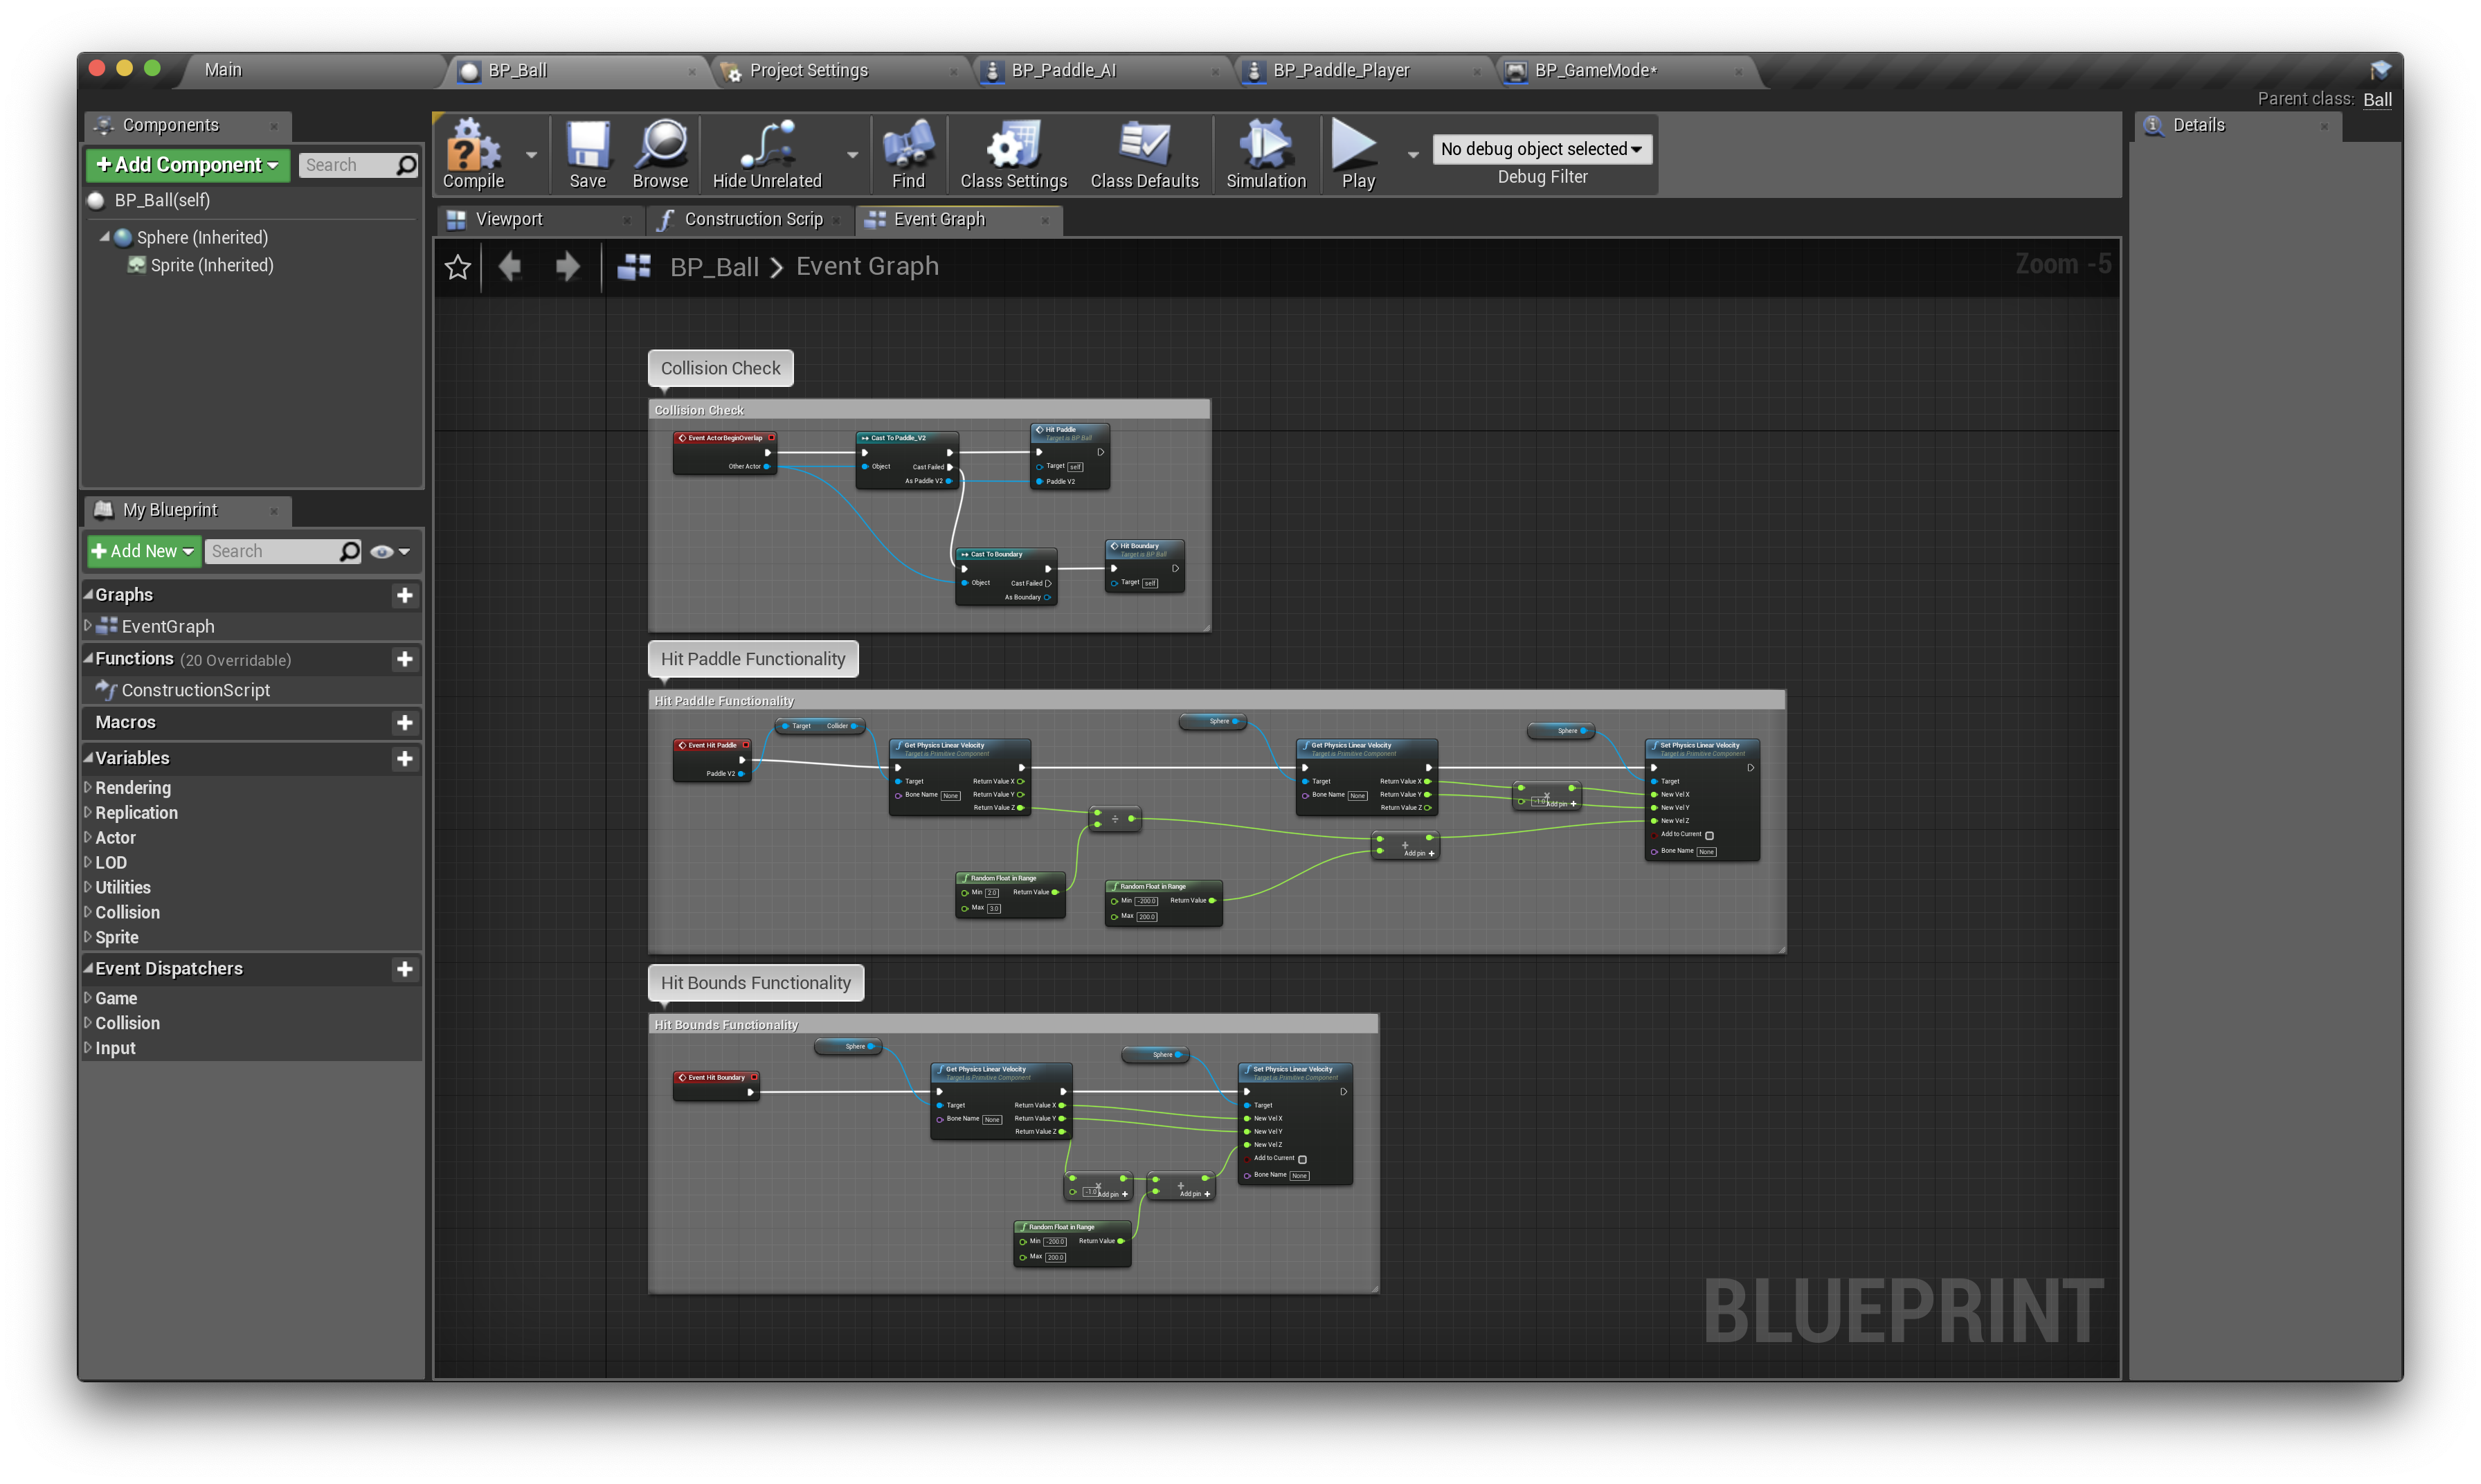Save the blueprint with Save icon
2481x1484 pixels.
[x=587, y=146]
